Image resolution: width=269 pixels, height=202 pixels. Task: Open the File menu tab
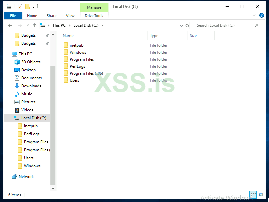pyautogui.click(x=13, y=16)
